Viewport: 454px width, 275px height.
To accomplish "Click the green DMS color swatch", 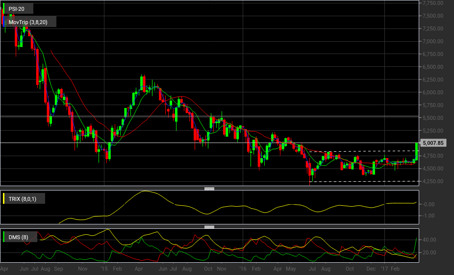I will click(4, 237).
